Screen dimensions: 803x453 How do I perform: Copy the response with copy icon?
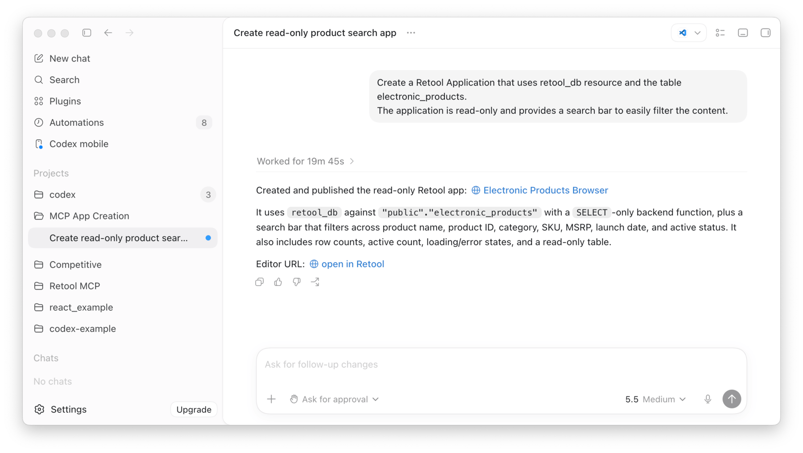260,282
